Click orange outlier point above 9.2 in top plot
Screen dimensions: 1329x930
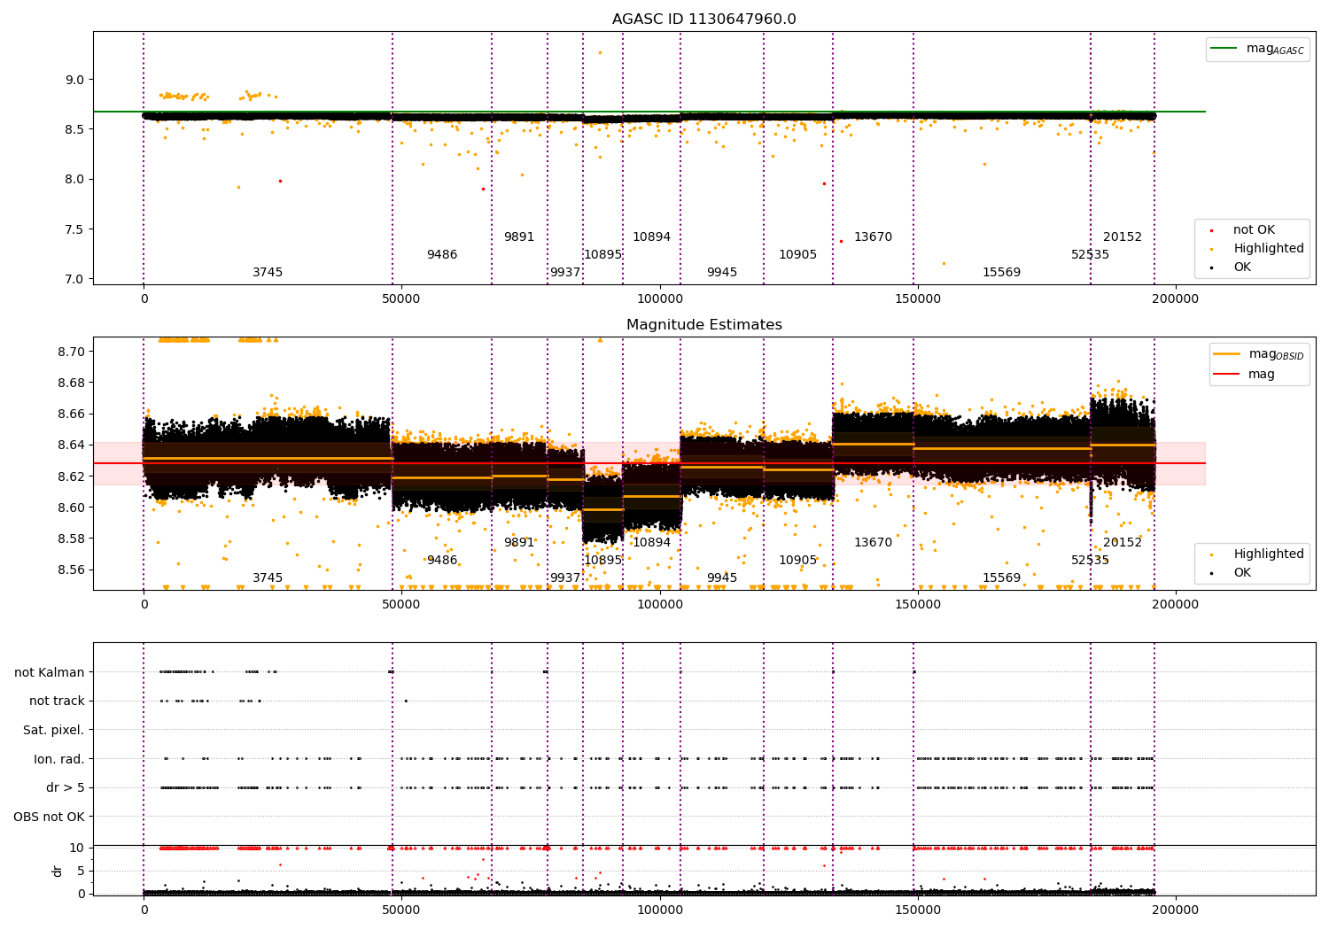[600, 52]
